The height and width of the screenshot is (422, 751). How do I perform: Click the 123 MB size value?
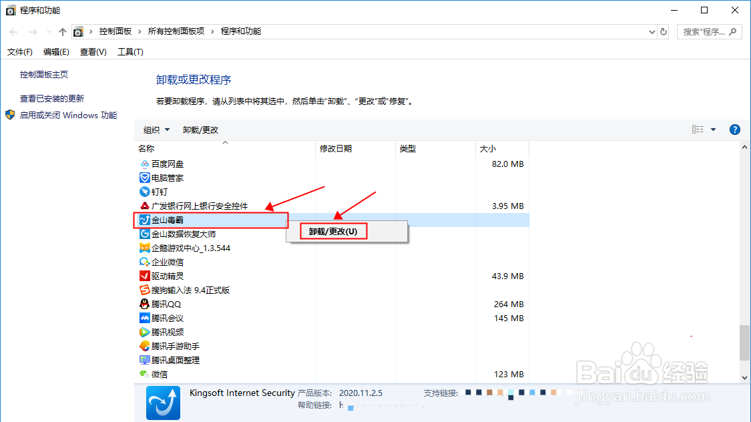(509, 374)
